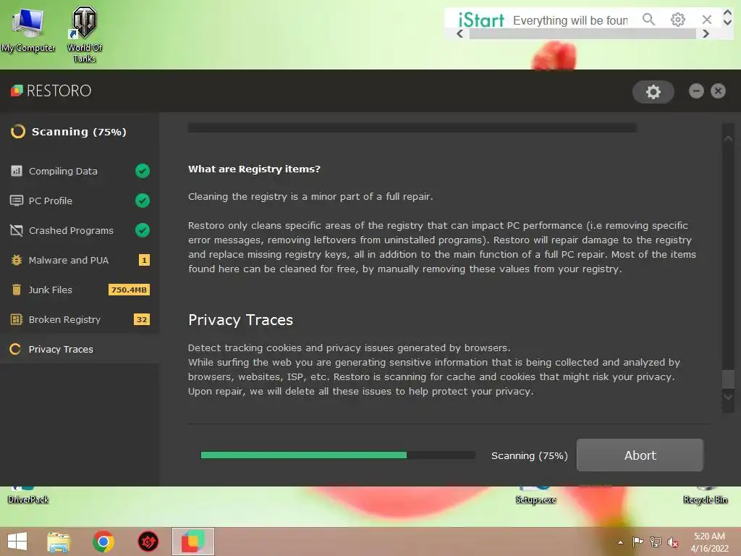The height and width of the screenshot is (556, 741).
Task: Click iStart widget up arrow
Action: click(727, 13)
